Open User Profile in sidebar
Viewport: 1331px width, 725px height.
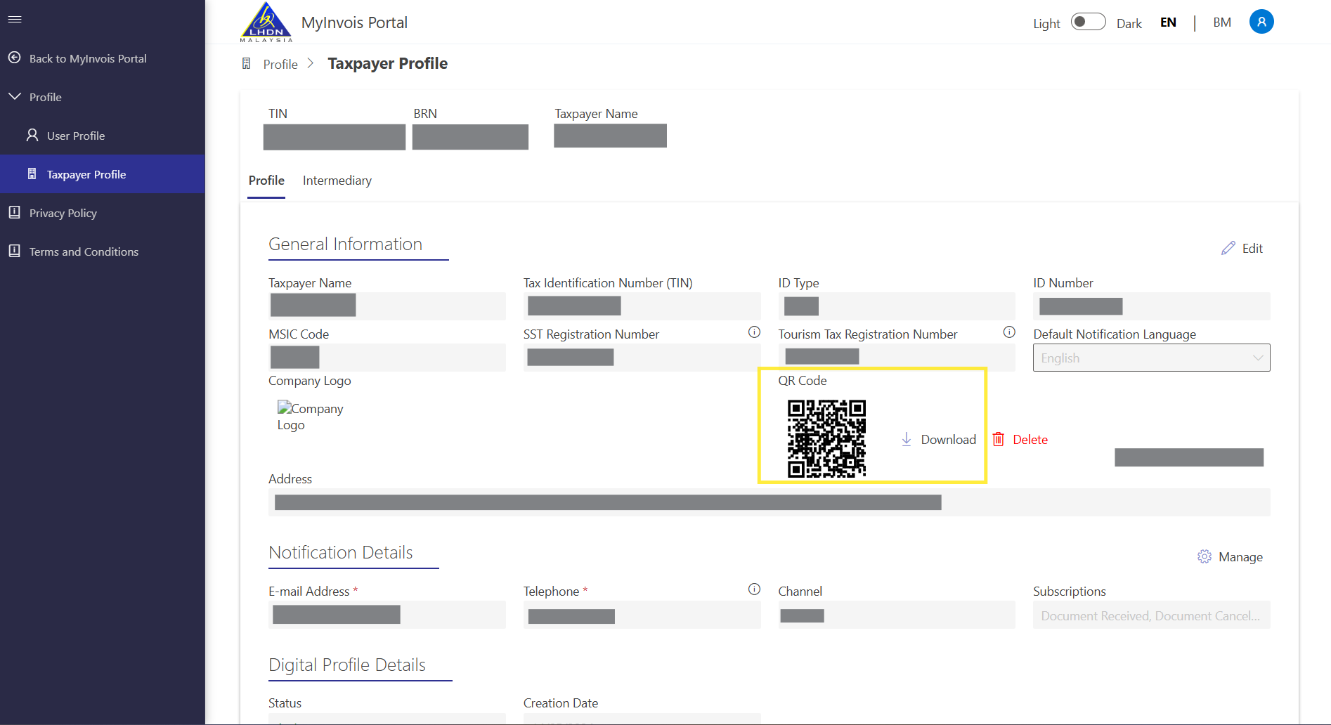75,136
